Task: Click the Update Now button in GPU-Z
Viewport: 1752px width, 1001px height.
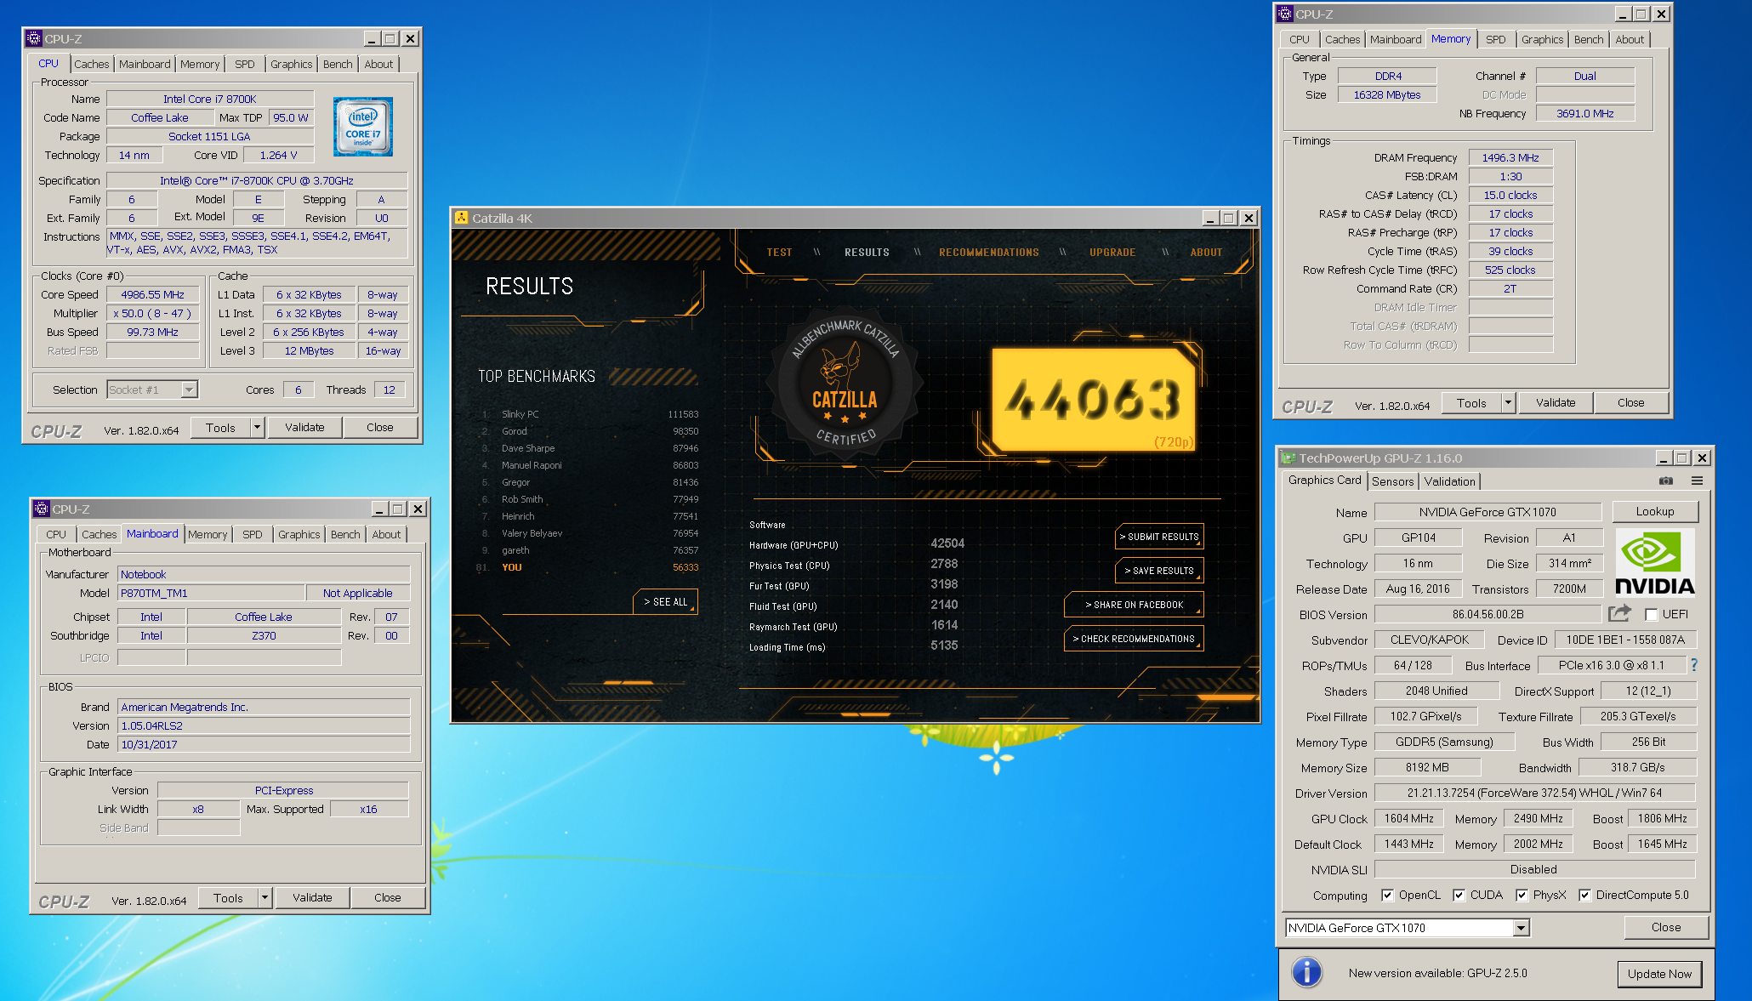Action: pos(1659,974)
